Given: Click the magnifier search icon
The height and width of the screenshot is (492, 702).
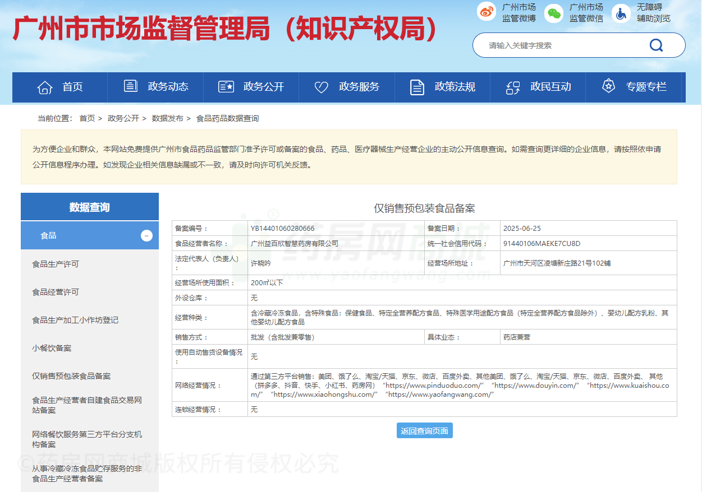Looking at the screenshot, I should 656,45.
